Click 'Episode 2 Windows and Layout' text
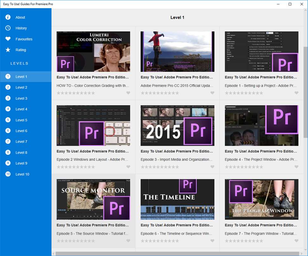The height and width of the screenshot is (256, 308). (x=92, y=159)
